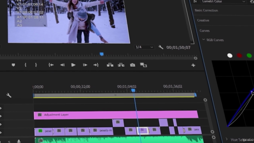Click the timeline ruler at 00;01;36;02
254x143 pixels.
point(173,87)
